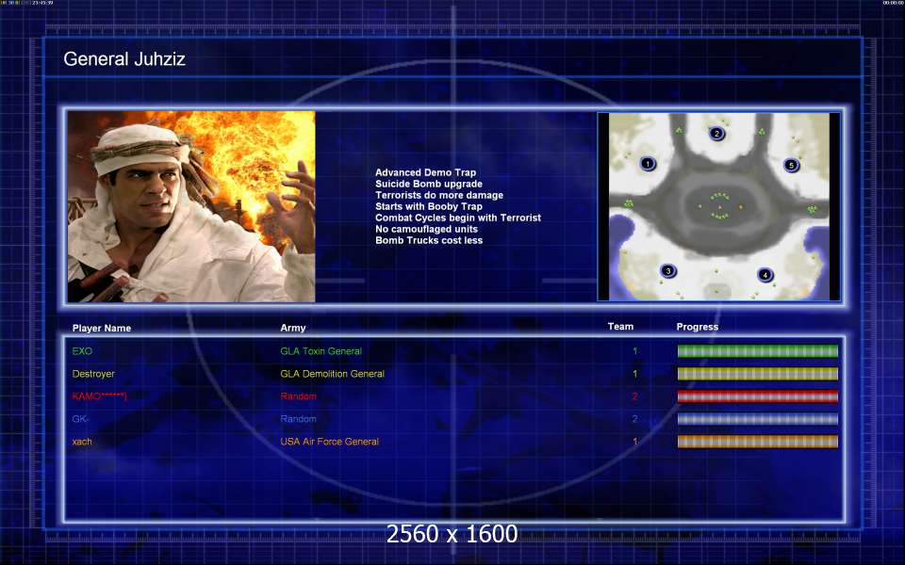Click the blue progress bar for GK-

point(757,419)
